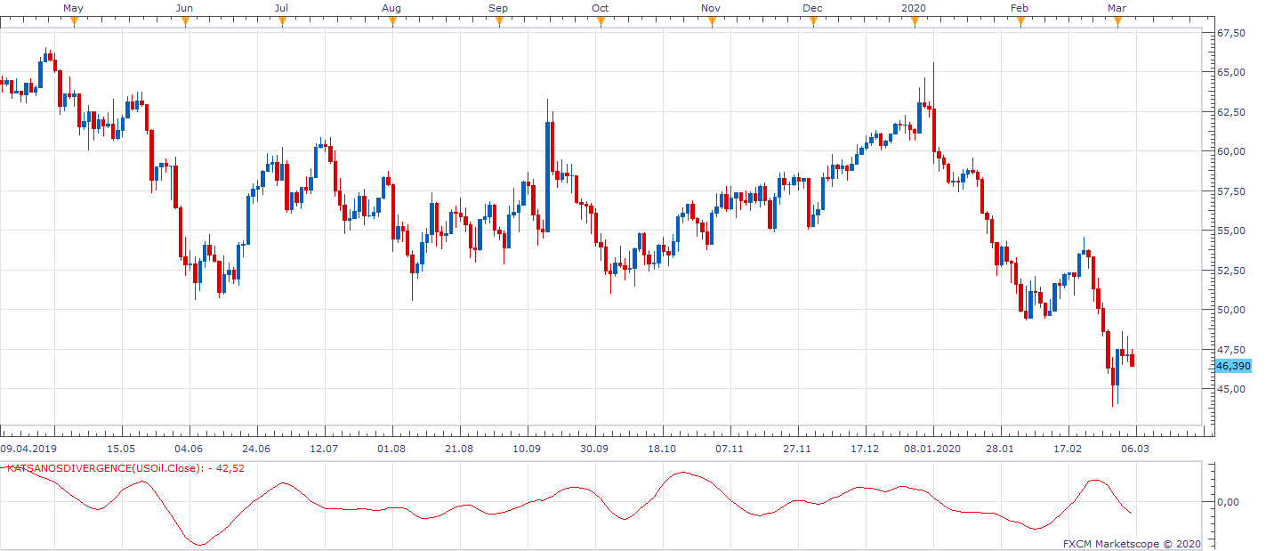Select the Jun month marker triangle
This screenshot has height=551, width=1266.
pos(185,22)
